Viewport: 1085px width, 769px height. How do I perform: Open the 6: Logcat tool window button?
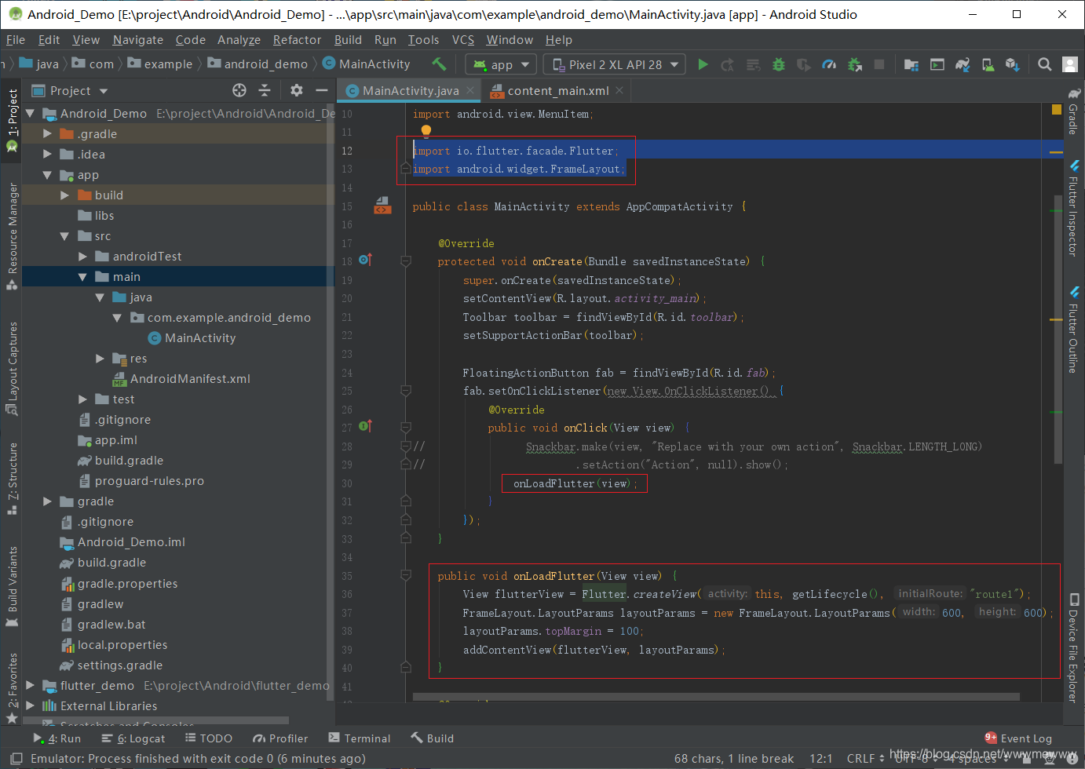[133, 738]
